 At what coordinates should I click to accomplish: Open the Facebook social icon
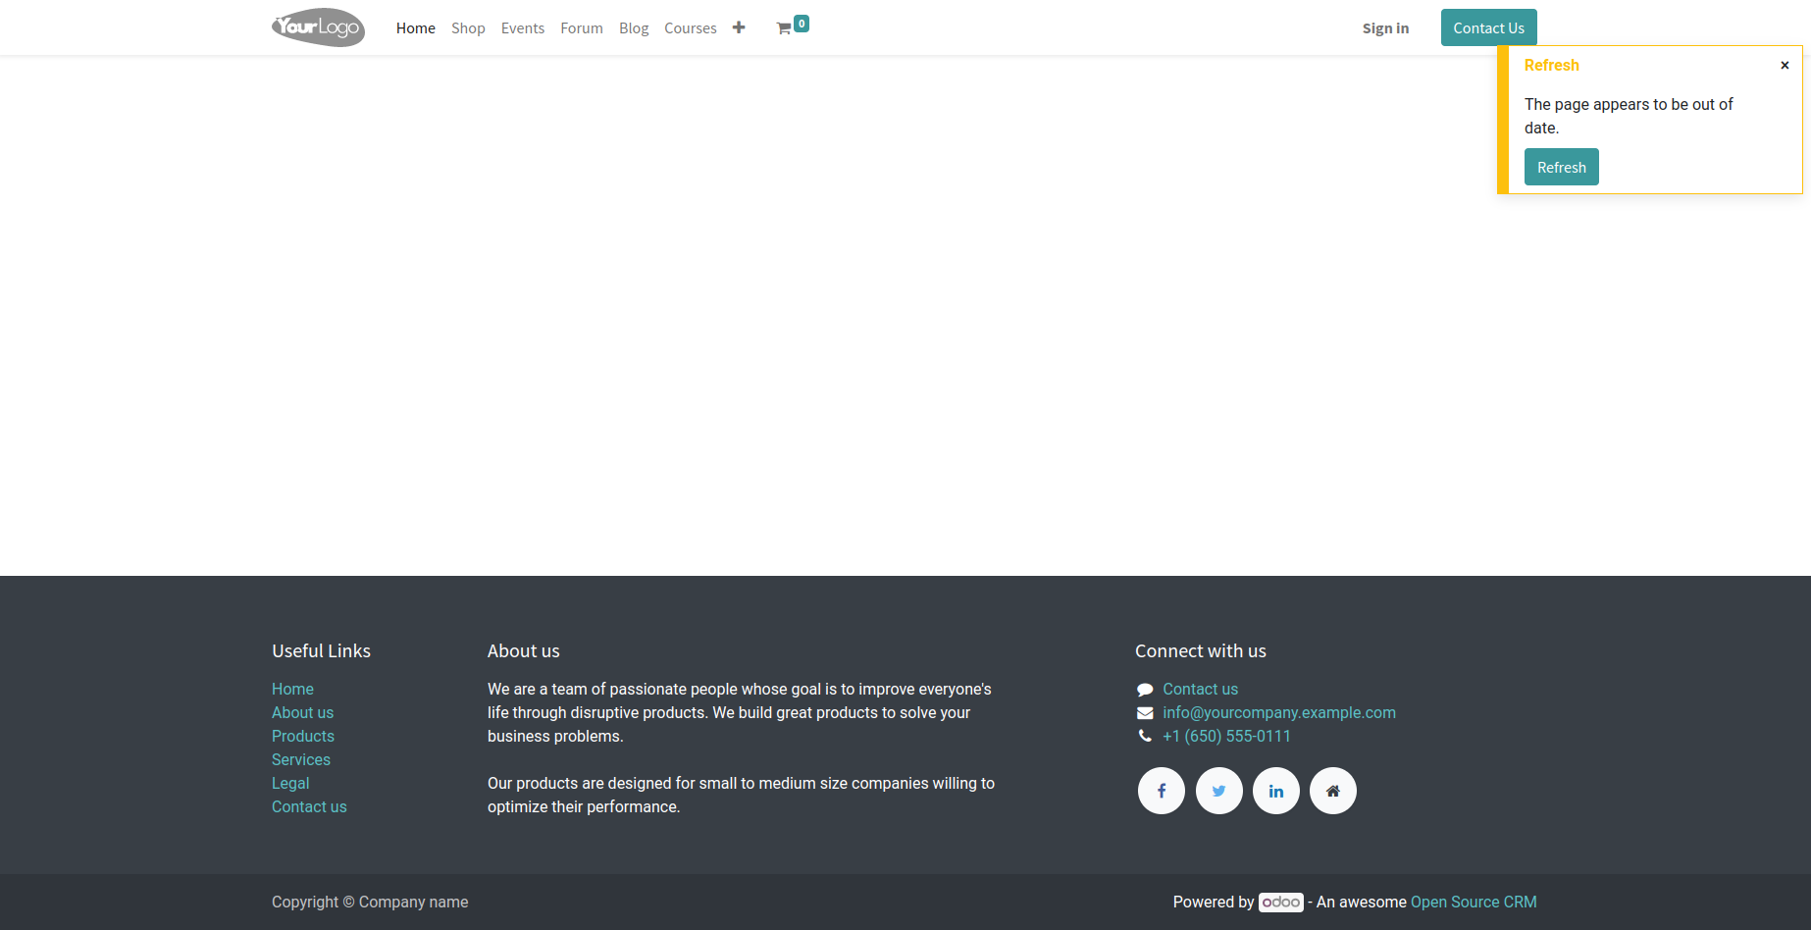click(1162, 791)
